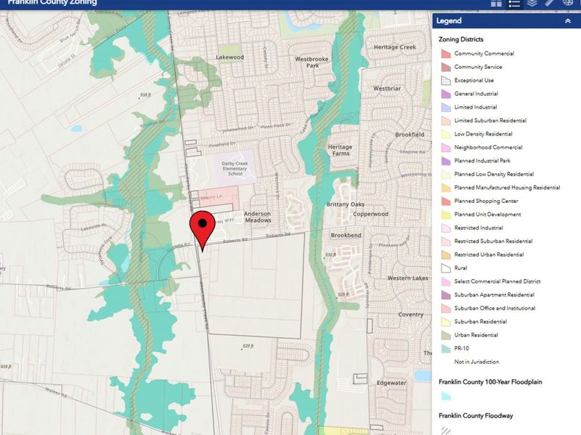Screen dimensions: 581x435
Task: Click the Planned Unit Development yellow swatch
Action: click(445, 215)
